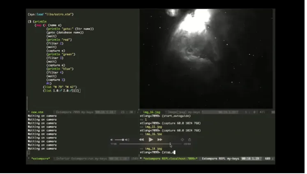The height and width of the screenshot is (174, 307).
Task: Click the (filter 2) line
Action: tap(55, 43)
